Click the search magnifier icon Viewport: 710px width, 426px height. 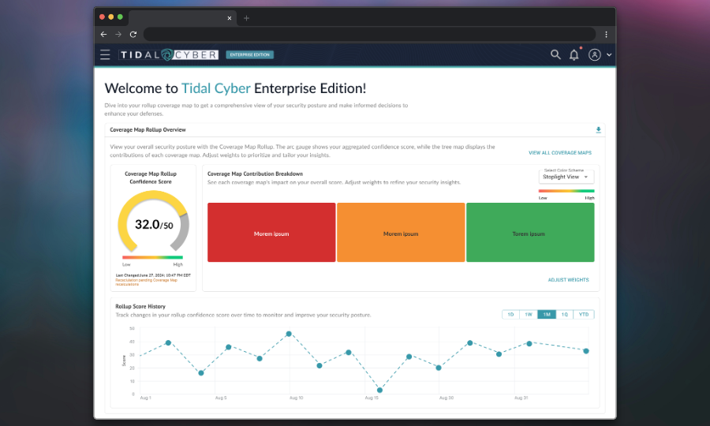tap(555, 54)
